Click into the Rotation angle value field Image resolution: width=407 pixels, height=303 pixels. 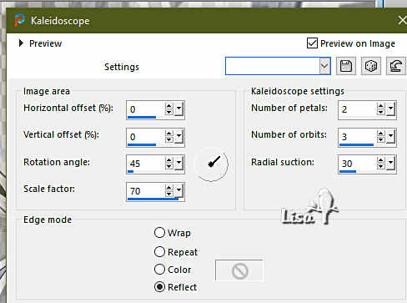pyautogui.click(x=146, y=163)
